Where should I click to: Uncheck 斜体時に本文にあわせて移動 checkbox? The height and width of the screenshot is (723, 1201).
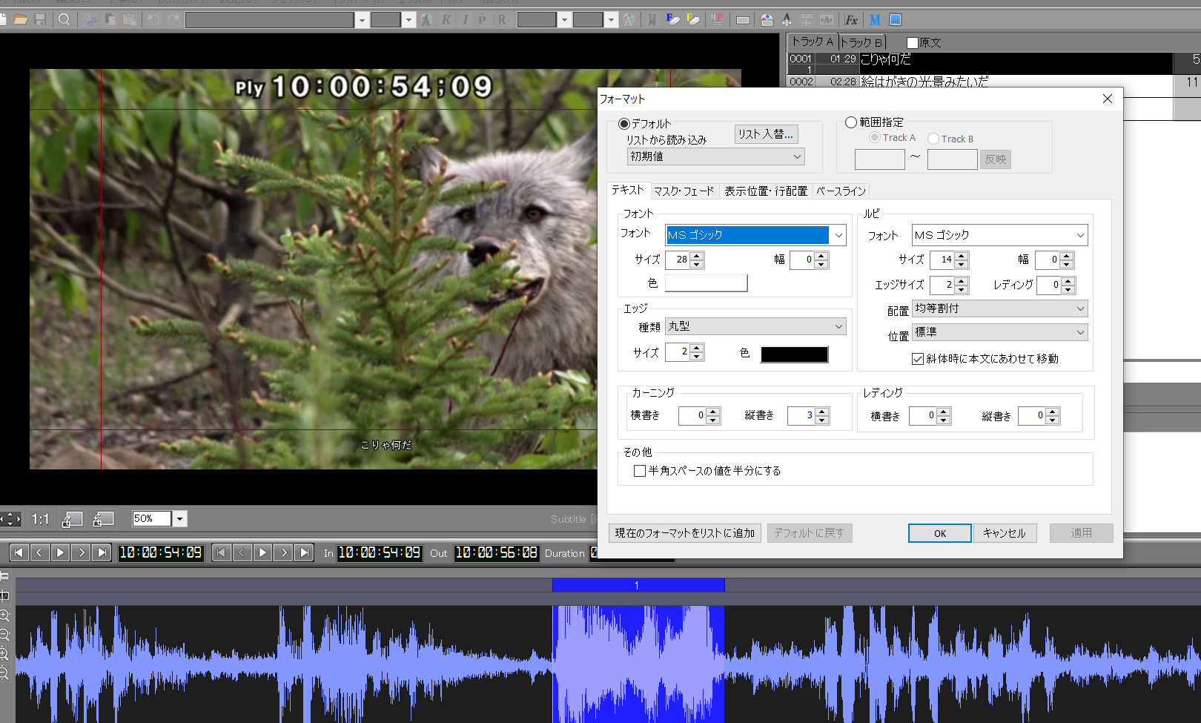[918, 359]
